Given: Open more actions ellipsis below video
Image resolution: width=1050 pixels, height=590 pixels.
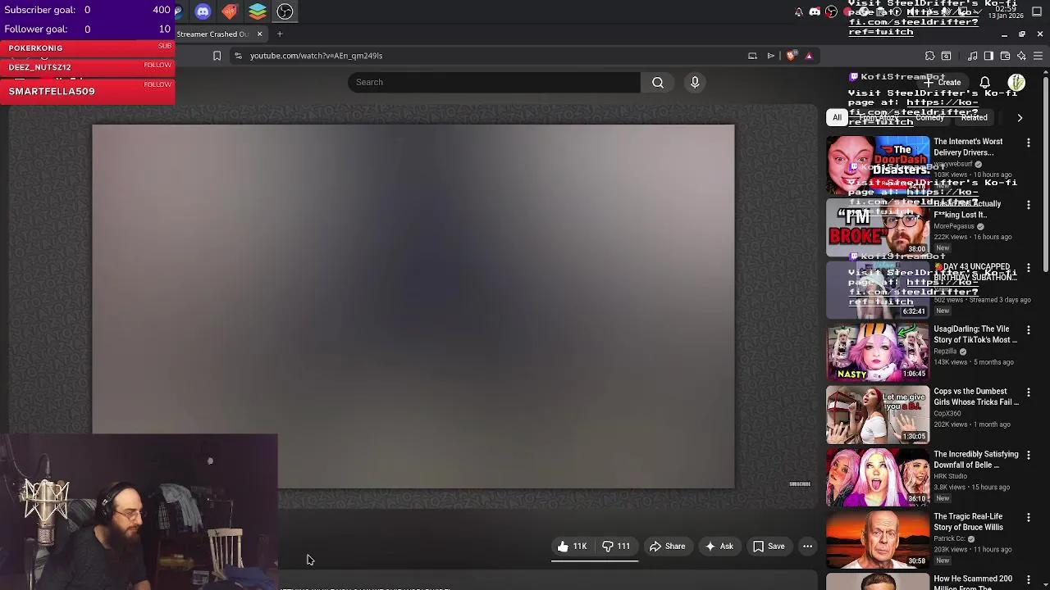Looking at the screenshot, I should [807, 547].
